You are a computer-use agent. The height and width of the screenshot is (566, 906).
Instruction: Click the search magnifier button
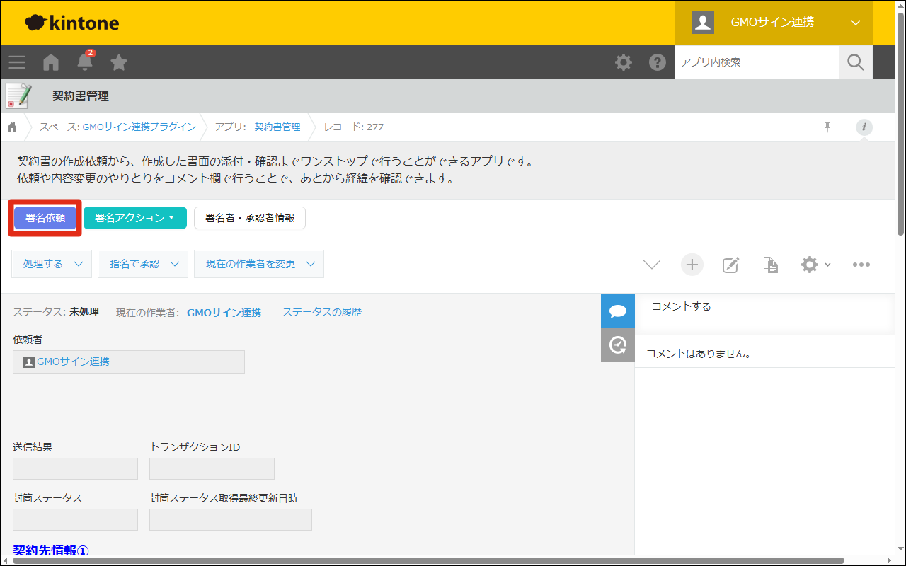pos(856,62)
